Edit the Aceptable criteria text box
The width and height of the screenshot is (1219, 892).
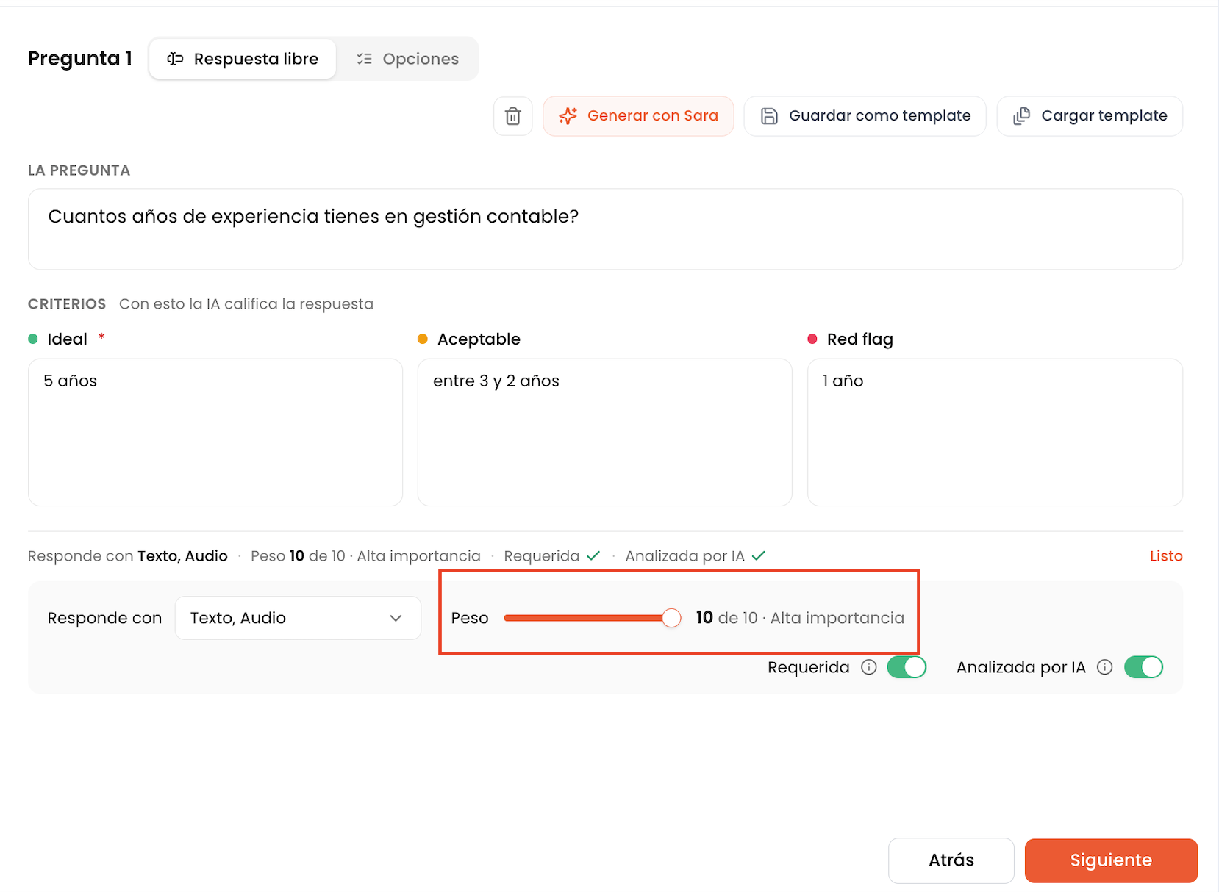click(x=605, y=432)
